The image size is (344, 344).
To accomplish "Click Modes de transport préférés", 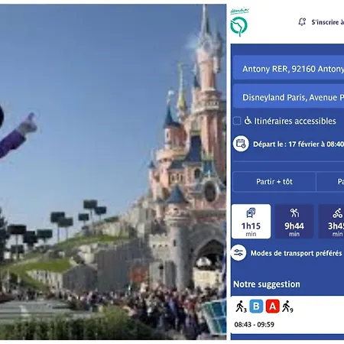I will click(x=296, y=253).
